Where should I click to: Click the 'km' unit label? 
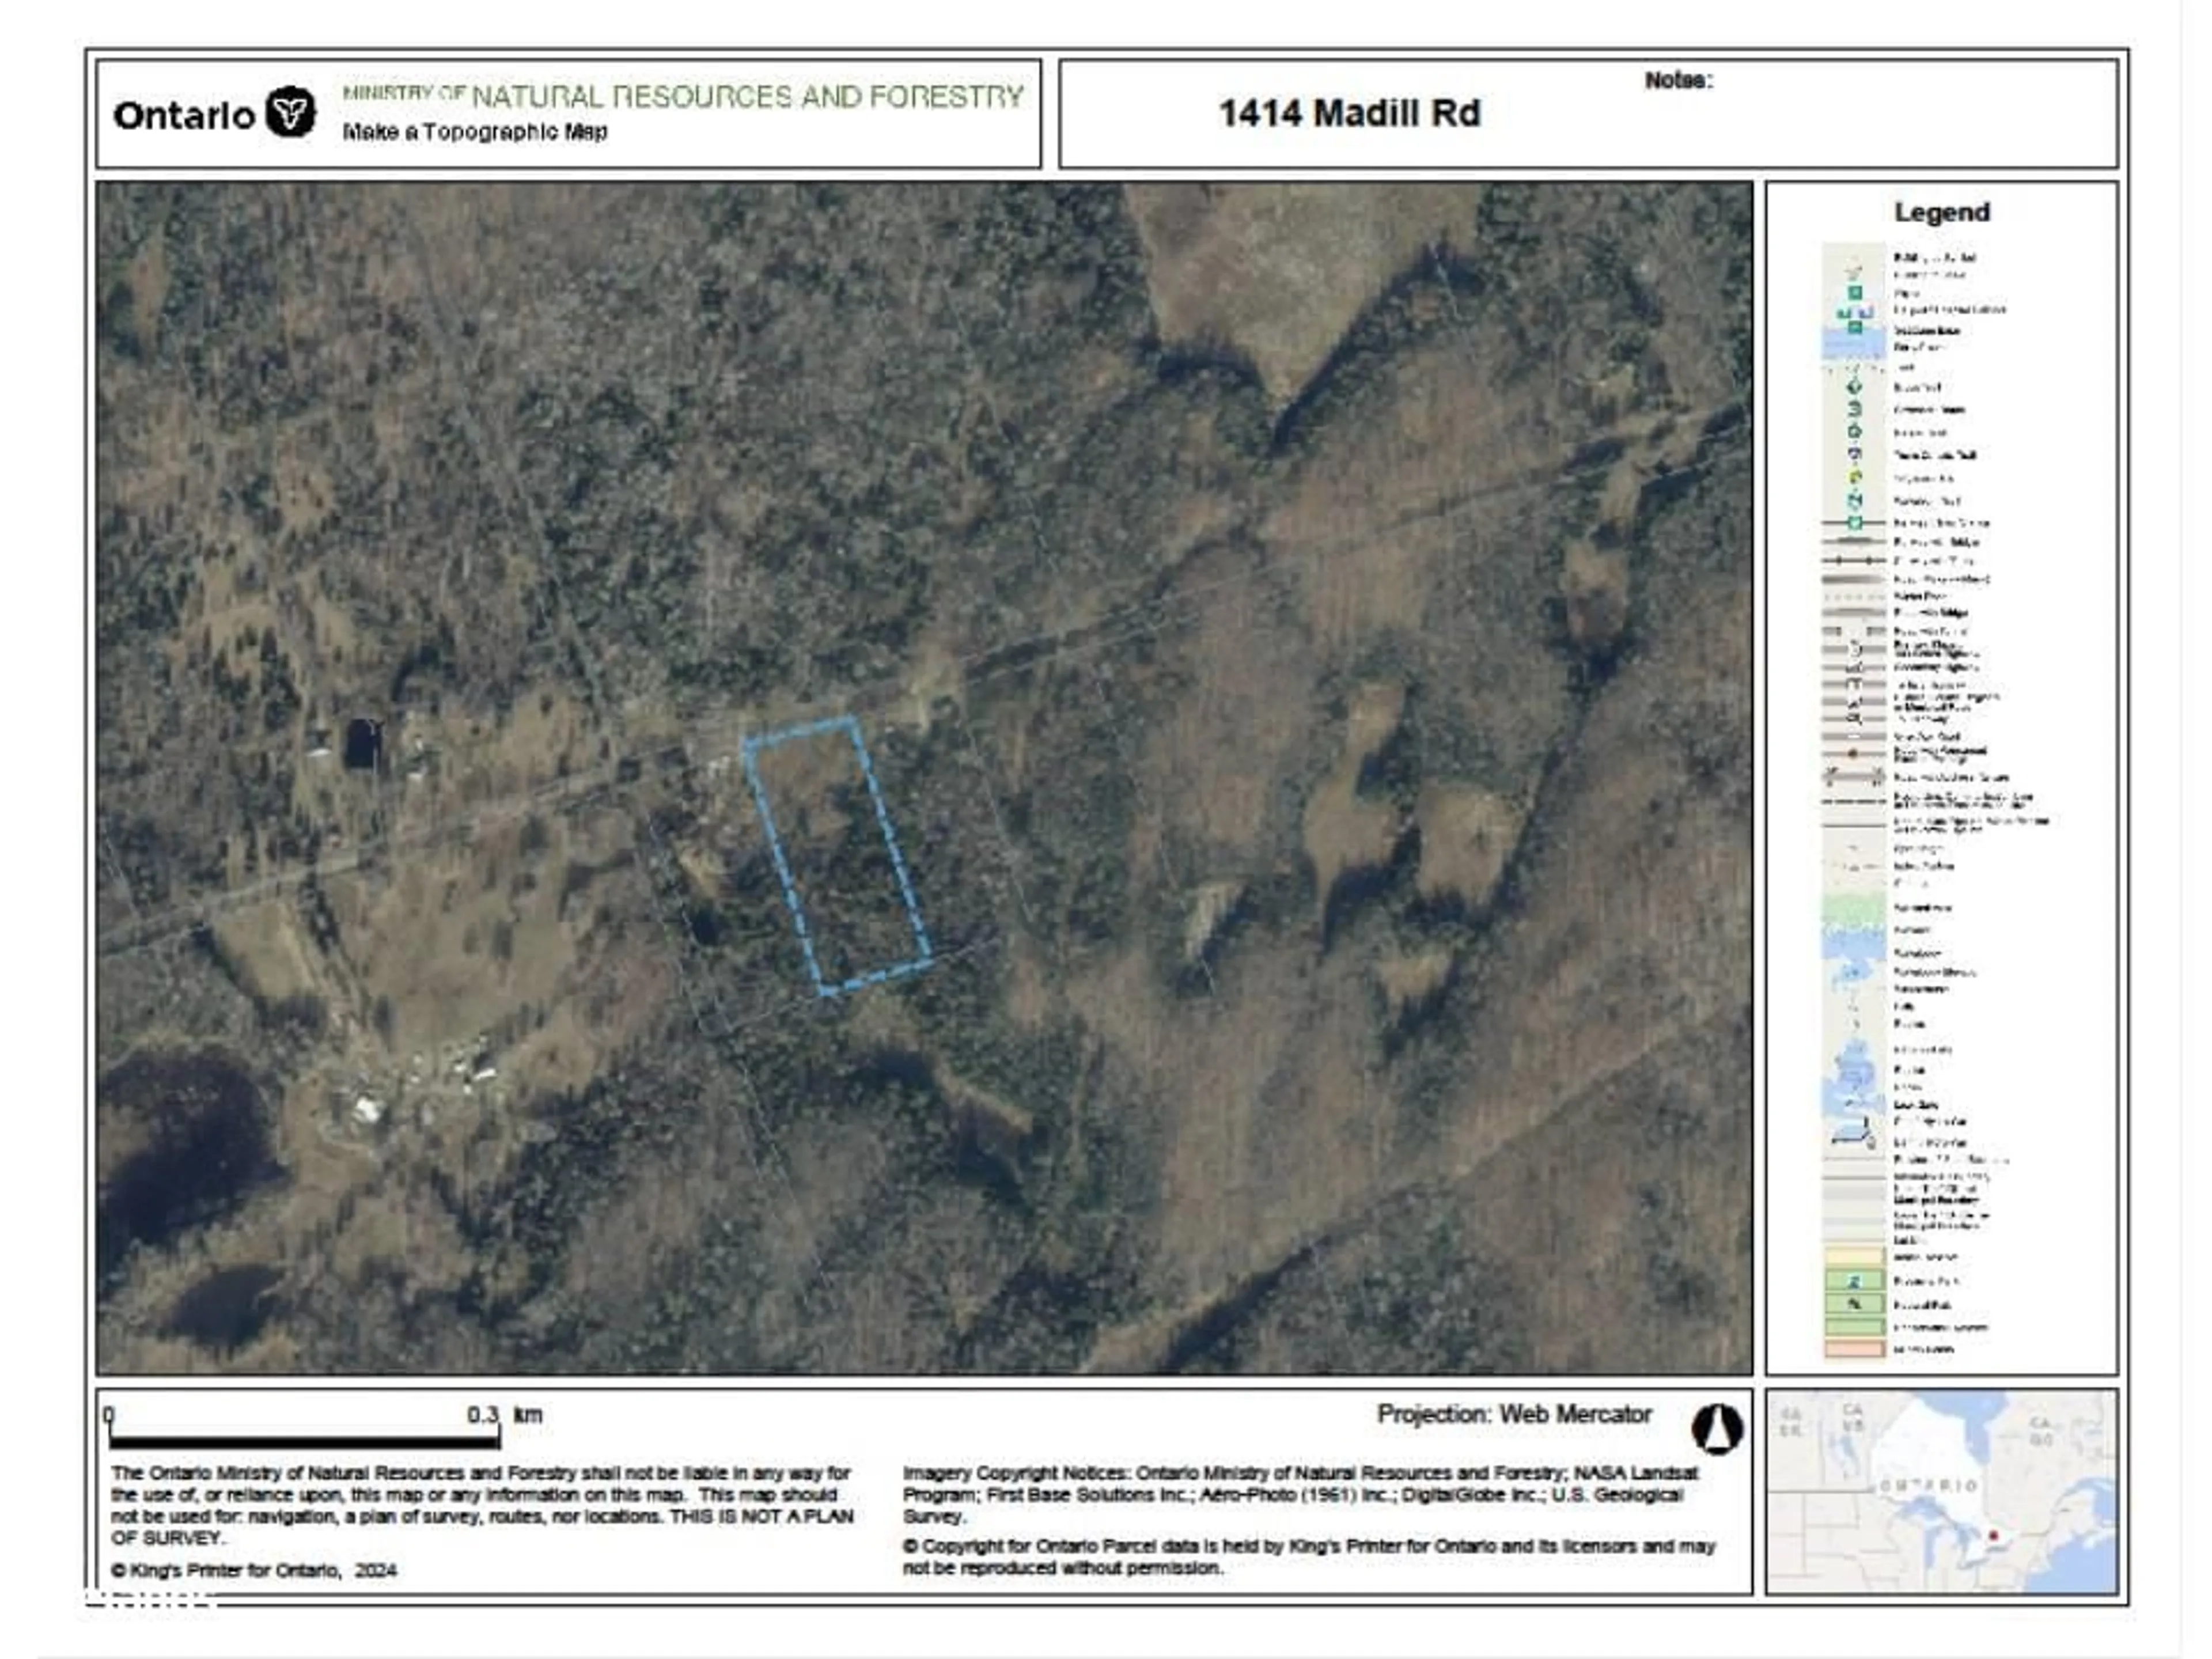(527, 1415)
